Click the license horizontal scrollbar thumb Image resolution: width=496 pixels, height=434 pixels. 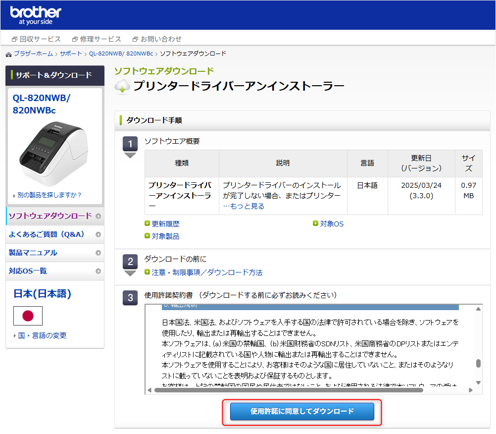[289, 390]
